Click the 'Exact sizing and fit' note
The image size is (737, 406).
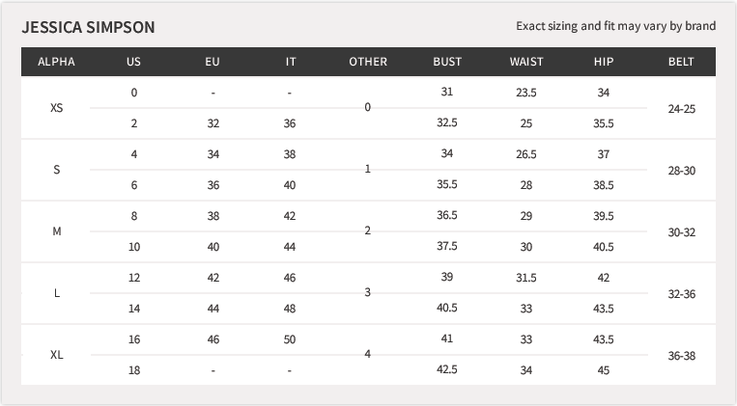[615, 26]
